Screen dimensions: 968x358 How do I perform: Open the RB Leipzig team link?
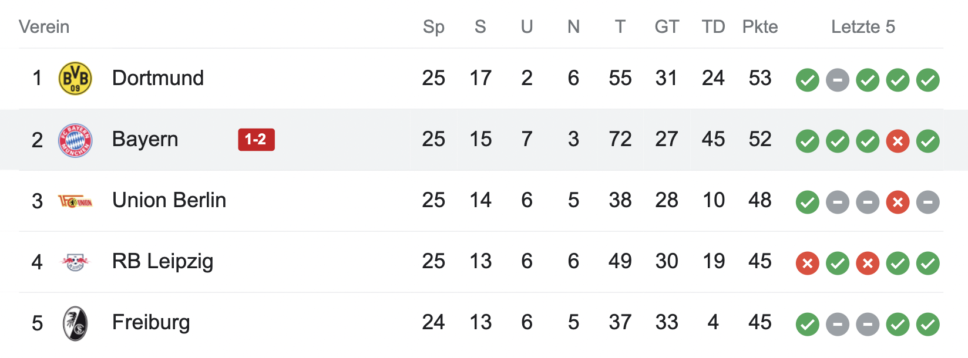click(163, 261)
